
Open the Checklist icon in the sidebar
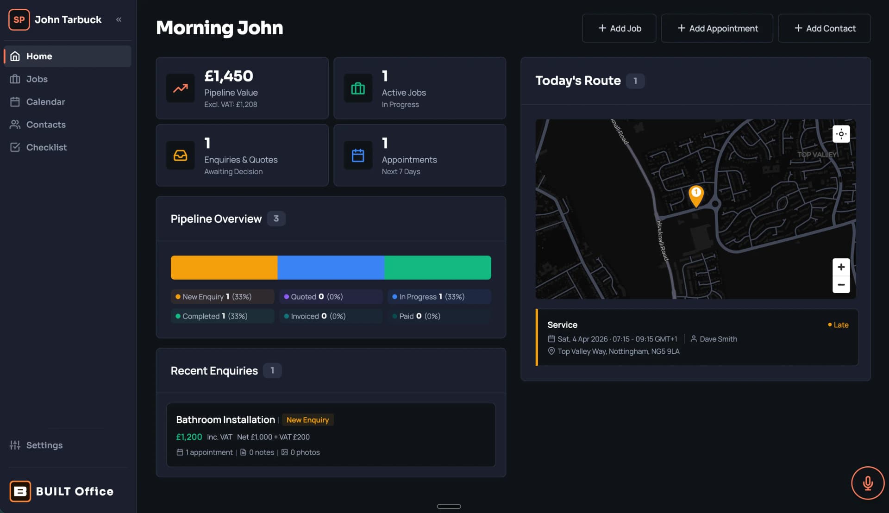pos(15,147)
